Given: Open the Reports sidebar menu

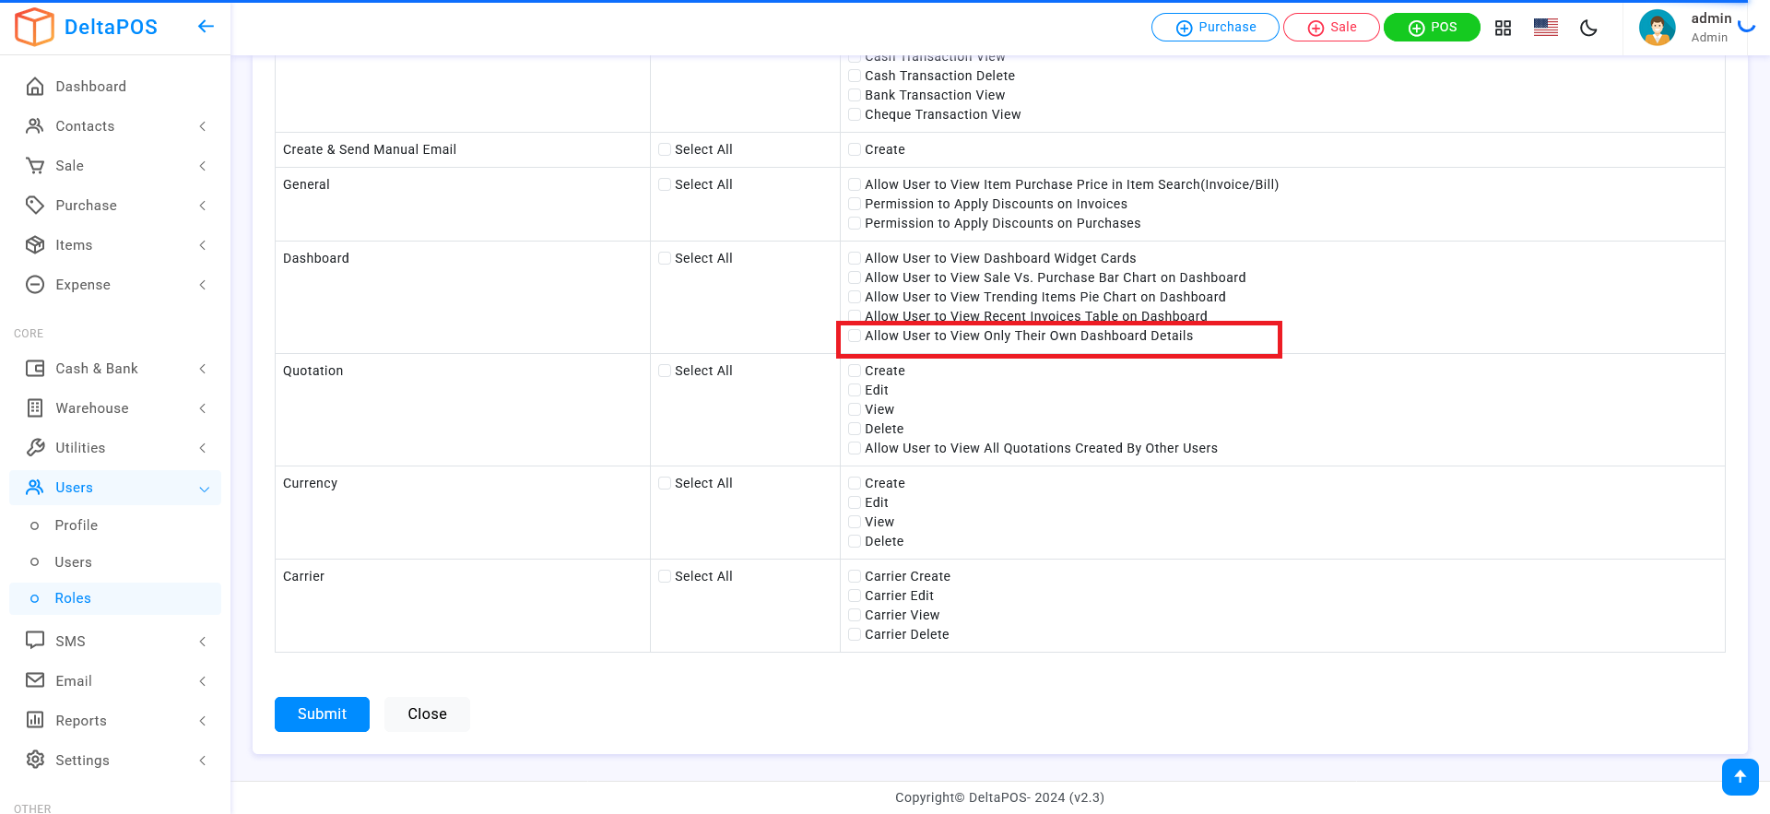Looking at the screenshot, I should (x=81, y=721).
